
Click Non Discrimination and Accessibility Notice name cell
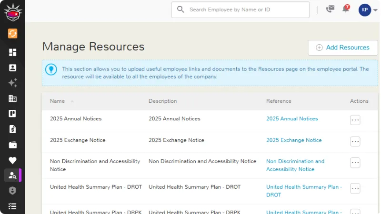point(95,165)
